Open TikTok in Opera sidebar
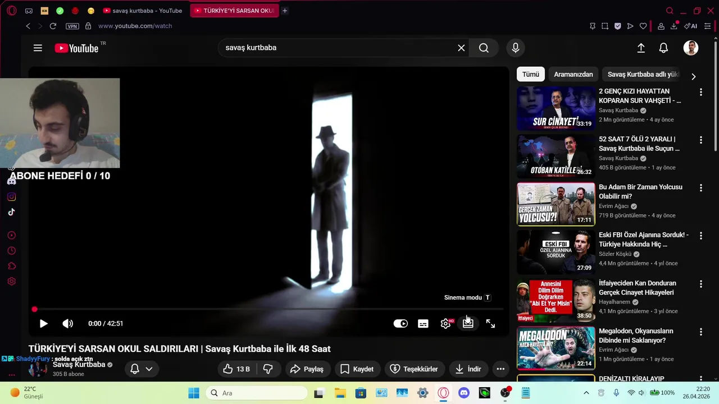The image size is (719, 404). click(x=11, y=212)
